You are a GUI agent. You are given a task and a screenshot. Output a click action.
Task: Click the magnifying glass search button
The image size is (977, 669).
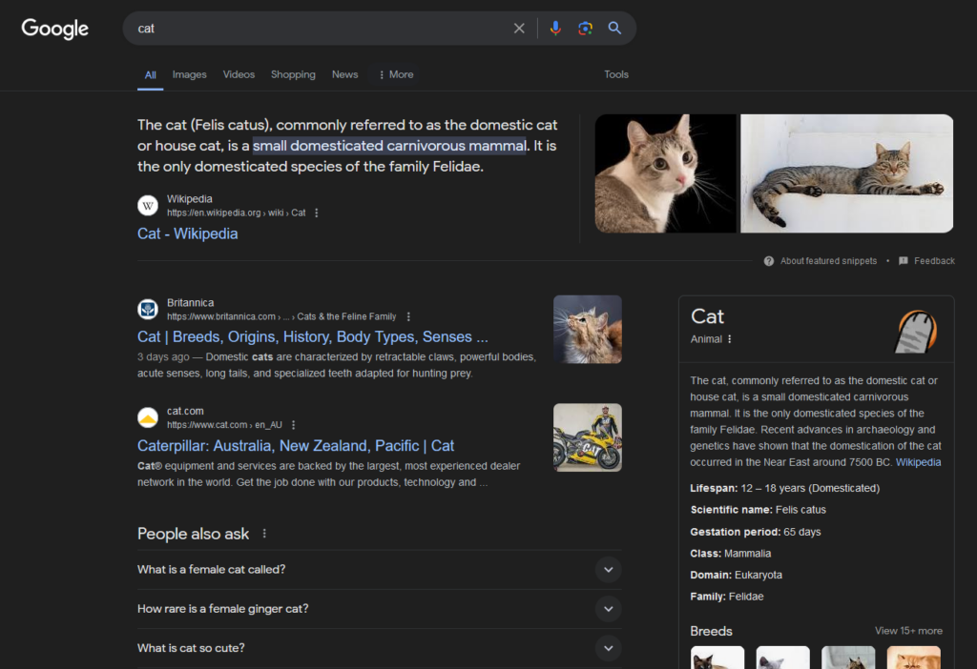coord(615,28)
